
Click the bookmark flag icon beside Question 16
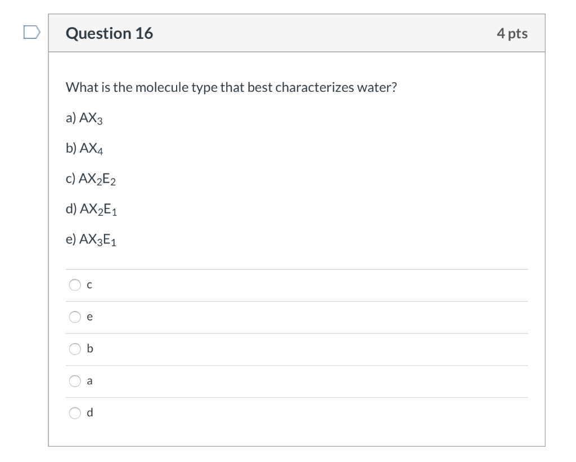click(31, 33)
